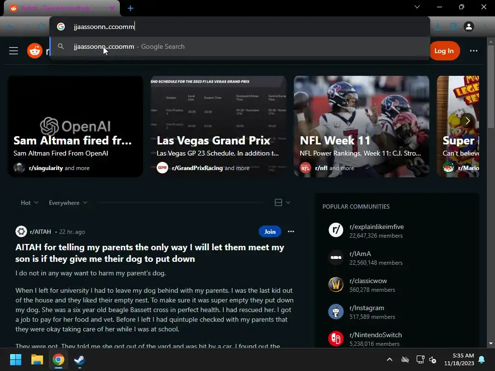Click the Log In button
This screenshot has width=495, height=371.
click(x=444, y=51)
